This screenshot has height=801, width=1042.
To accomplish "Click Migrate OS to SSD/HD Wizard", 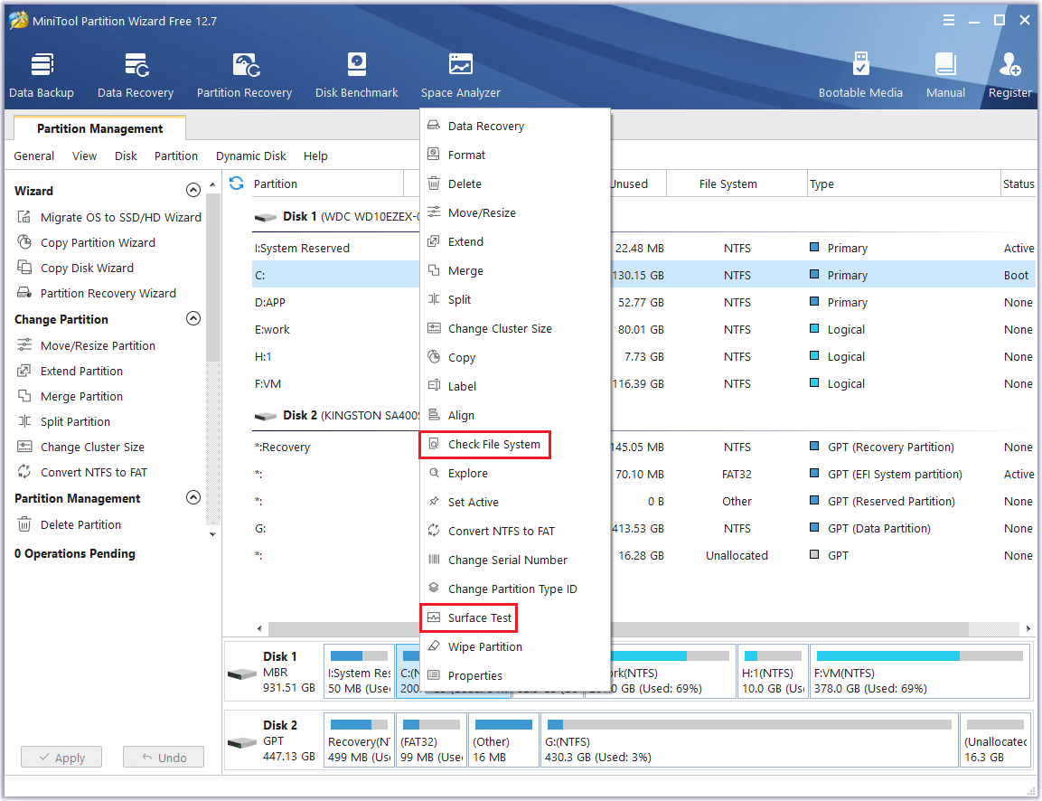I will [120, 218].
